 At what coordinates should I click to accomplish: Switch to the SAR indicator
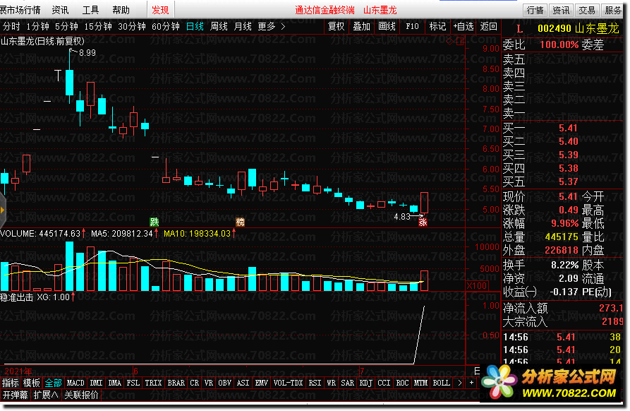point(348,383)
